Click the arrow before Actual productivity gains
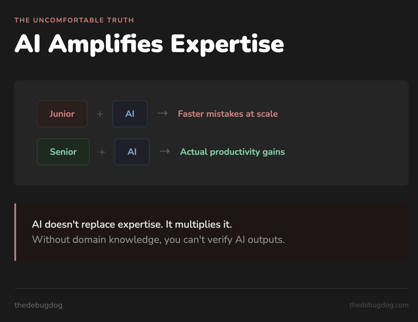Screen dimensions: 418x322 click(x=165, y=151)
